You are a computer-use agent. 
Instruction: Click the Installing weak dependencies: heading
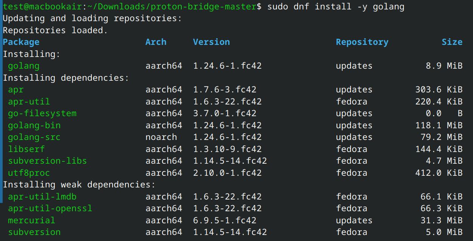pos(79,185)
